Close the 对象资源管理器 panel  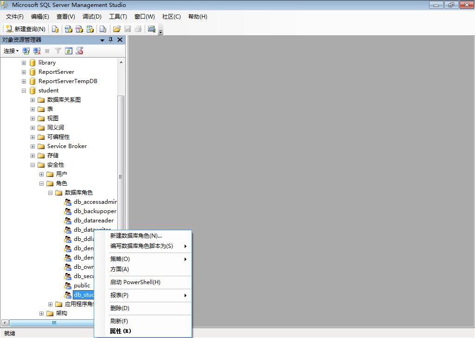coord(120,40)
